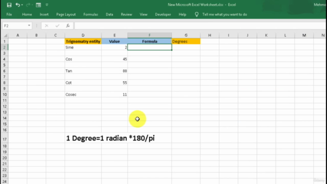Click the Formula header cell
Image resolution: width=327 pixels, height=184 pixels.
150,41
